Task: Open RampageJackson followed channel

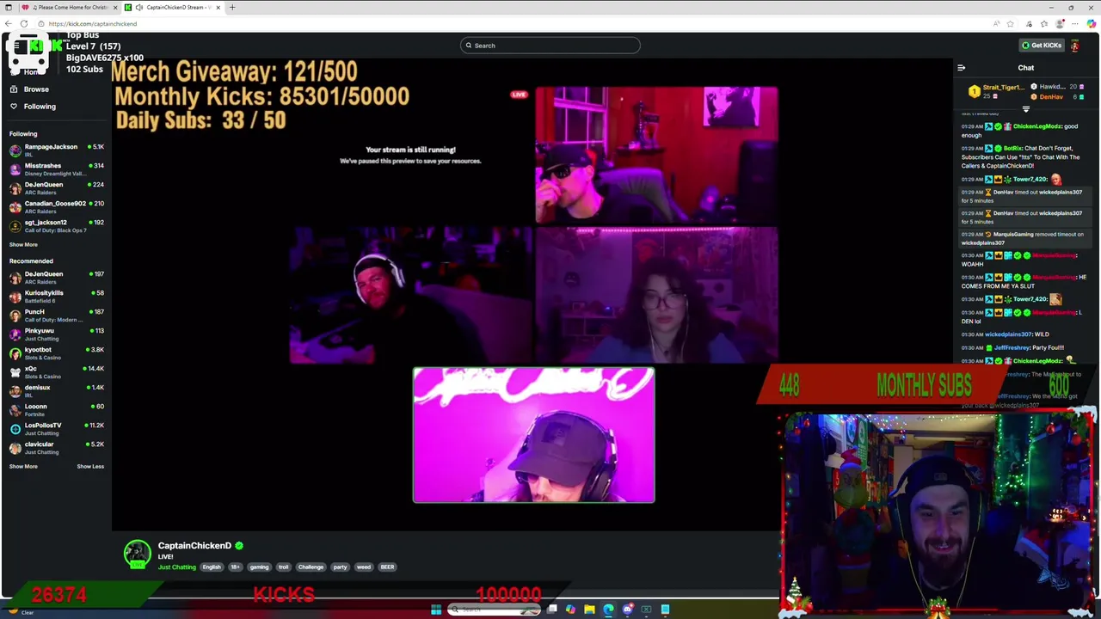Action: point(56,150)
